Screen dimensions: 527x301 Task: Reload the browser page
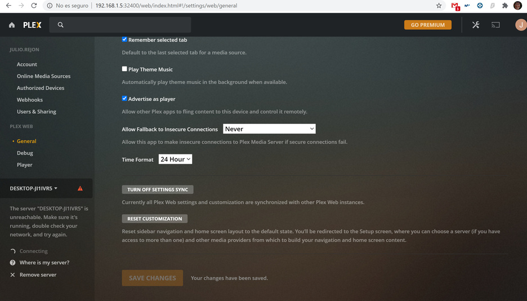(x=34, y=6)
